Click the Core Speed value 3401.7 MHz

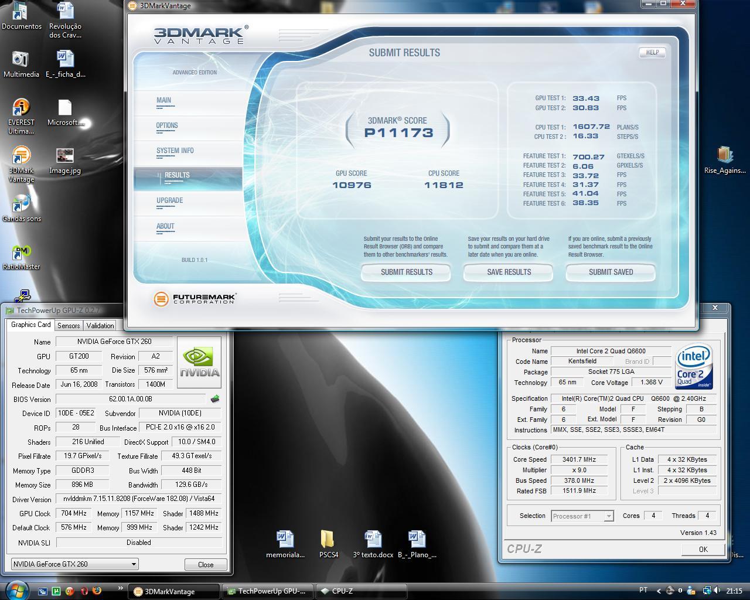click(579, 459)
